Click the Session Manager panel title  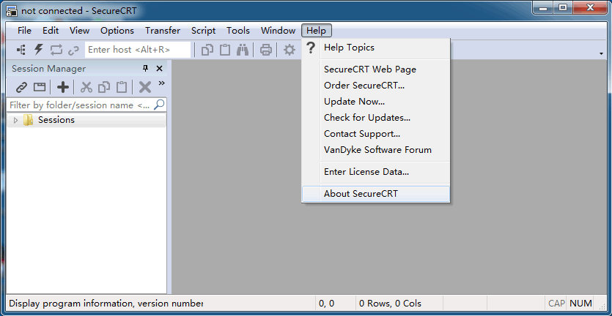click(x=48, y=69)
